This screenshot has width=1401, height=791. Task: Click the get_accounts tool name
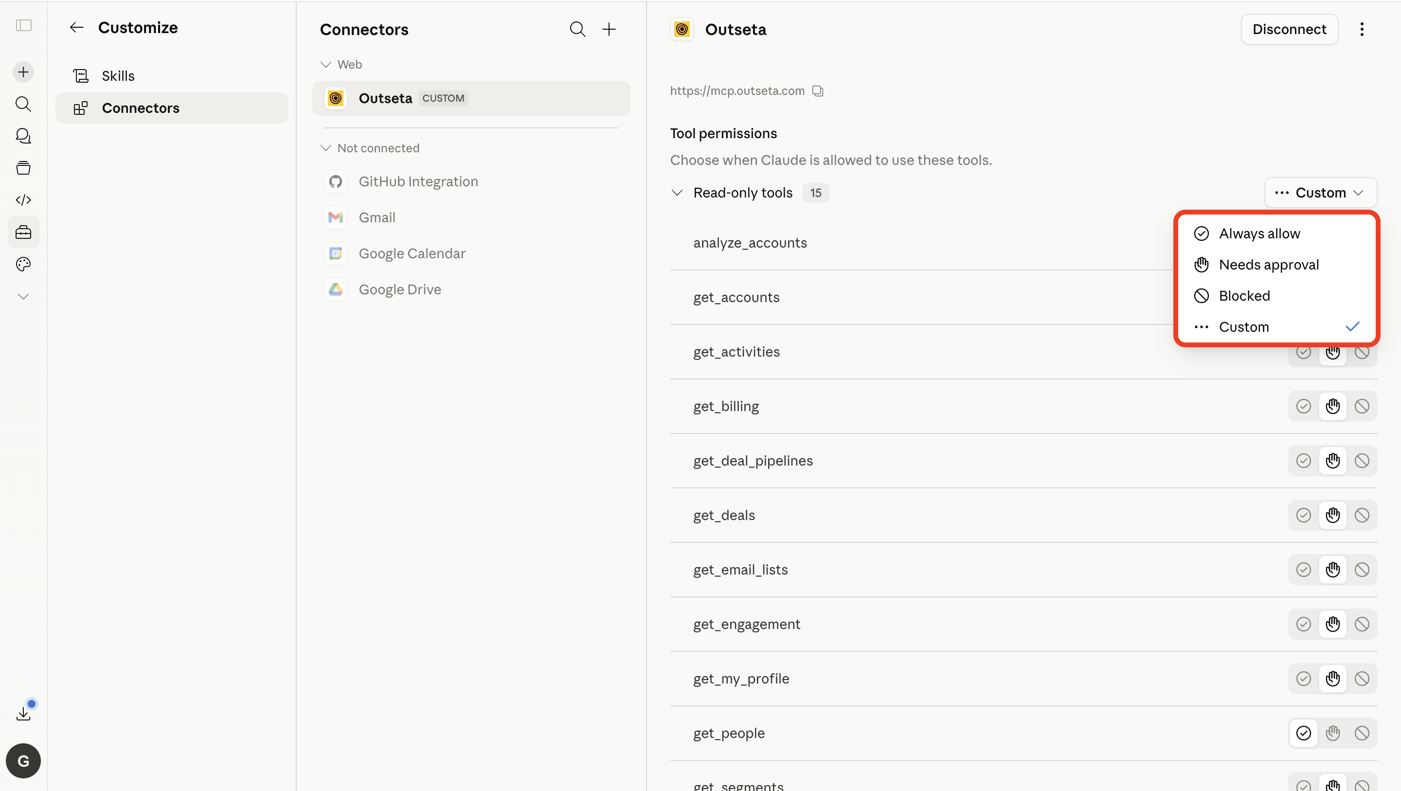point(736,297)
